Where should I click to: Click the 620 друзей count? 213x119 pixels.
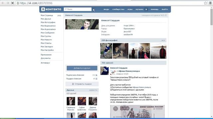[71, 93]
